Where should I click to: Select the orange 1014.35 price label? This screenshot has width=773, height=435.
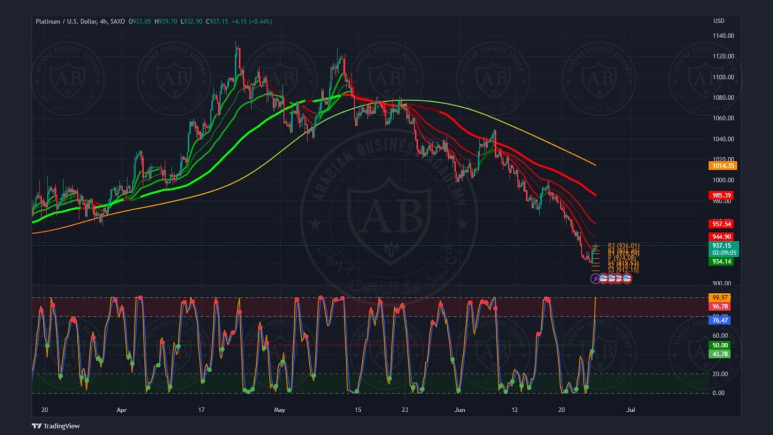pos(722,165)
